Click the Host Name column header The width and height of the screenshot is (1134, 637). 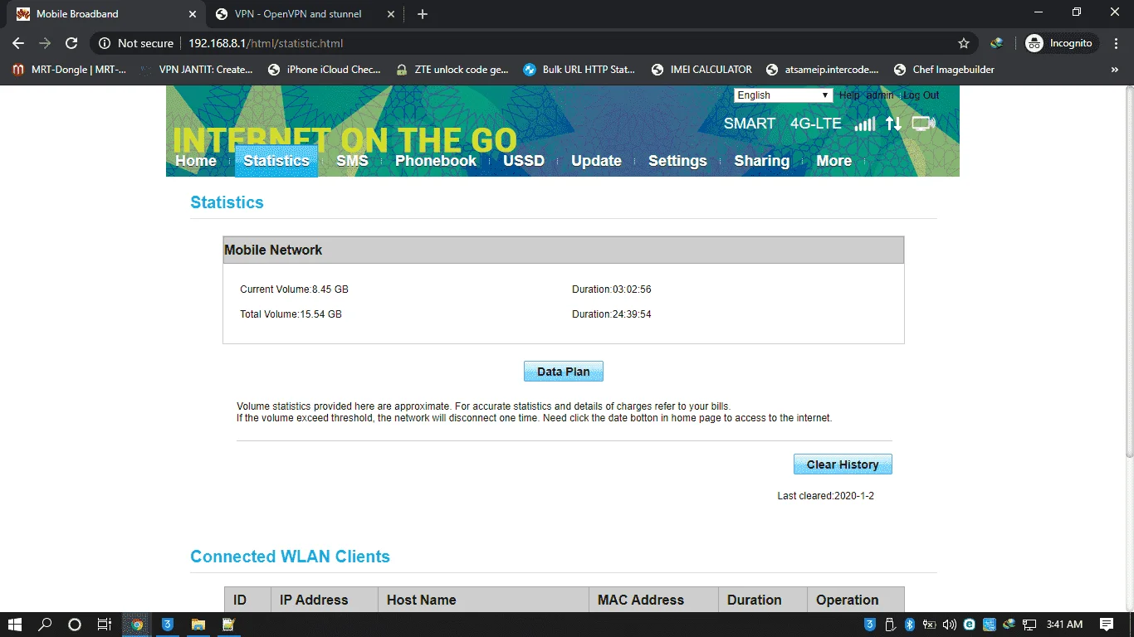tap(483, 600)
